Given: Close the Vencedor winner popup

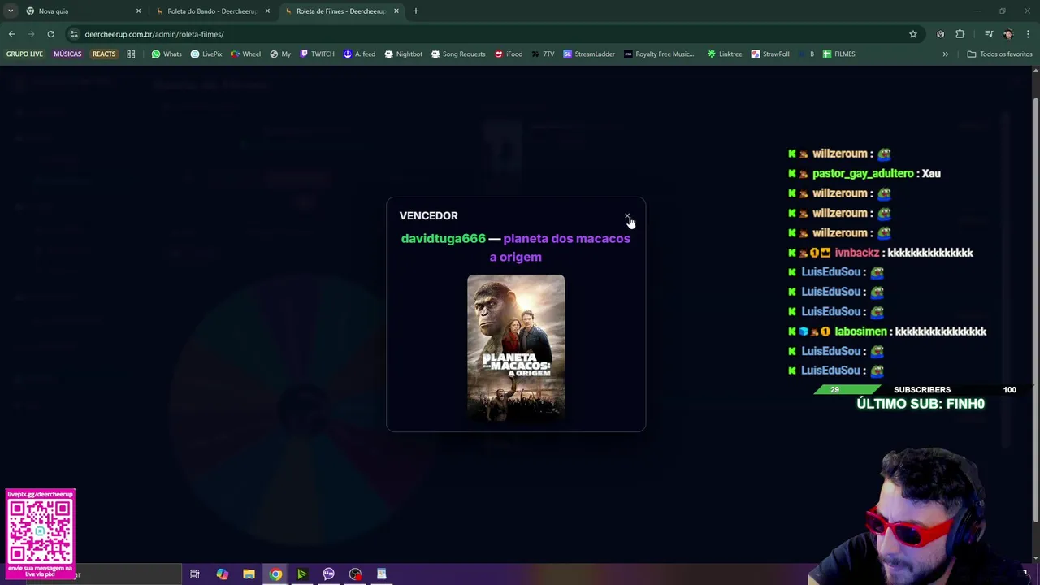Looking at the screenshot, I should coord(627,216).
